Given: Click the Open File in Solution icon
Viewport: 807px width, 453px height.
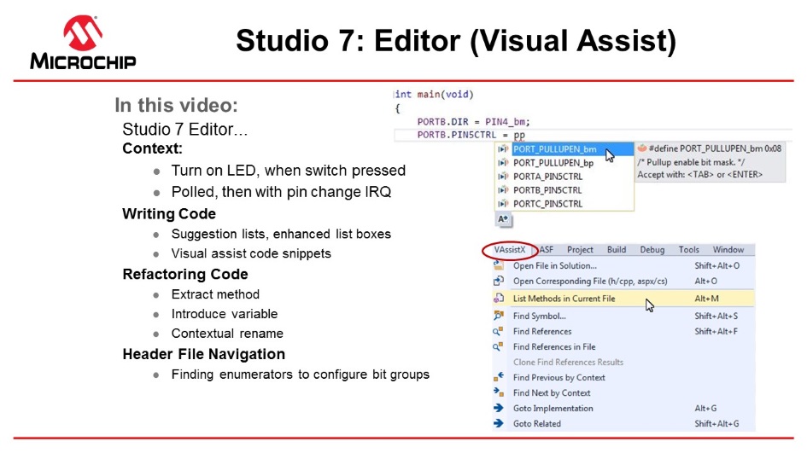Looking at the screenshot, I should point(498,265).
